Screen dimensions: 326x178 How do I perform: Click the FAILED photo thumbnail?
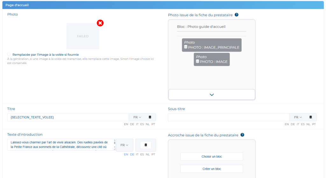click(83, 36)
